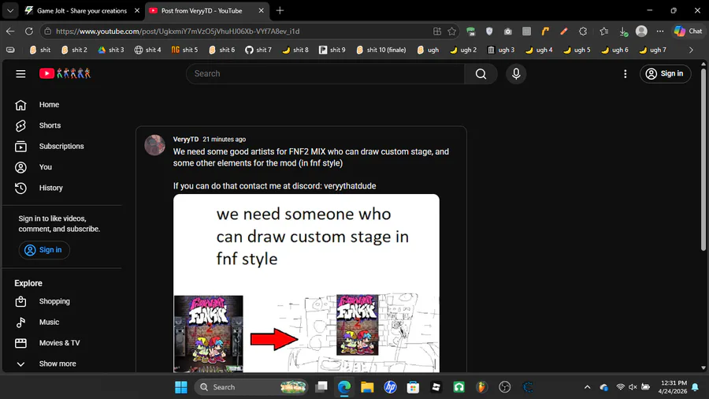
Task: Open a new browser tab
Action: [x=280, y=10]
